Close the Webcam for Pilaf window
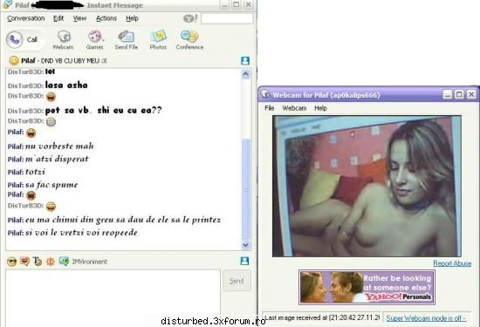The height and width of the screenshot is (327, 480). [471, 94]
